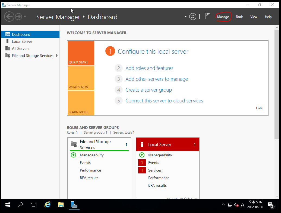281x213 pixels.
Task: Open Manageability in Local Server tile
Action: 160,155
